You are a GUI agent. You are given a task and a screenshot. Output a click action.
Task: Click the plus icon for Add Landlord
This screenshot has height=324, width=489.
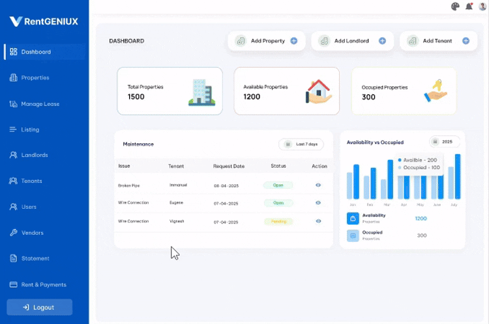click(382, 41)
